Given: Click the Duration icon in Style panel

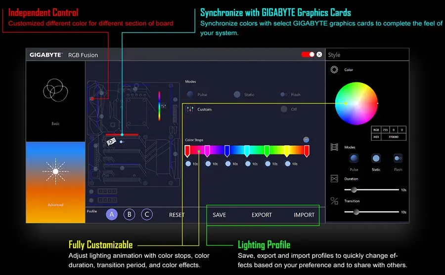Looking at the screenshot, I should 334,179.
